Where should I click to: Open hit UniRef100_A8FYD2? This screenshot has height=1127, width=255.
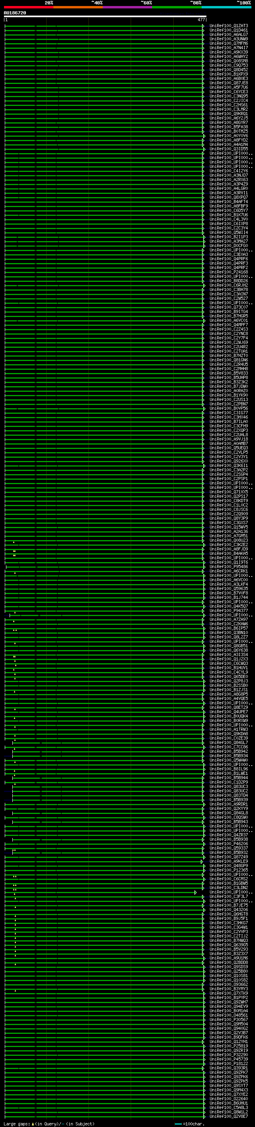229,140
